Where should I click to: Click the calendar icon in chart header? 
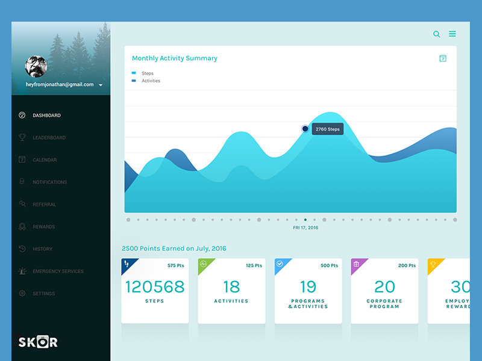(443, 58)
